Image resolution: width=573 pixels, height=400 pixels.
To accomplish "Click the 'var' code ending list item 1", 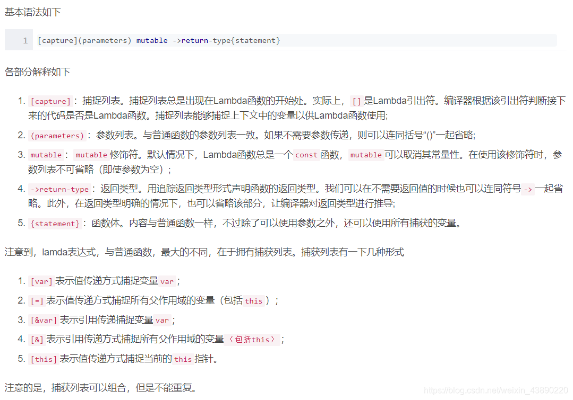I will coord(167,281).
